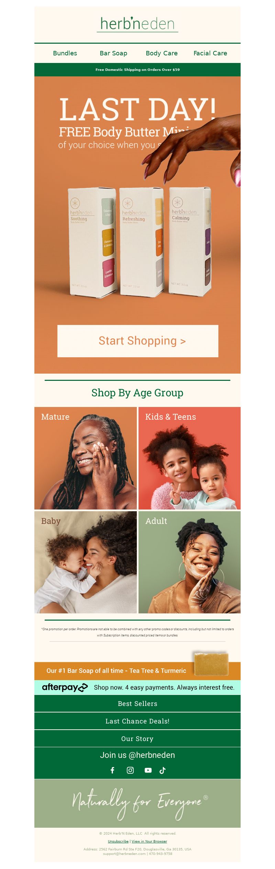Click the Start Shopping button
This screenshot has width=275, height=869.
[138, 341]
